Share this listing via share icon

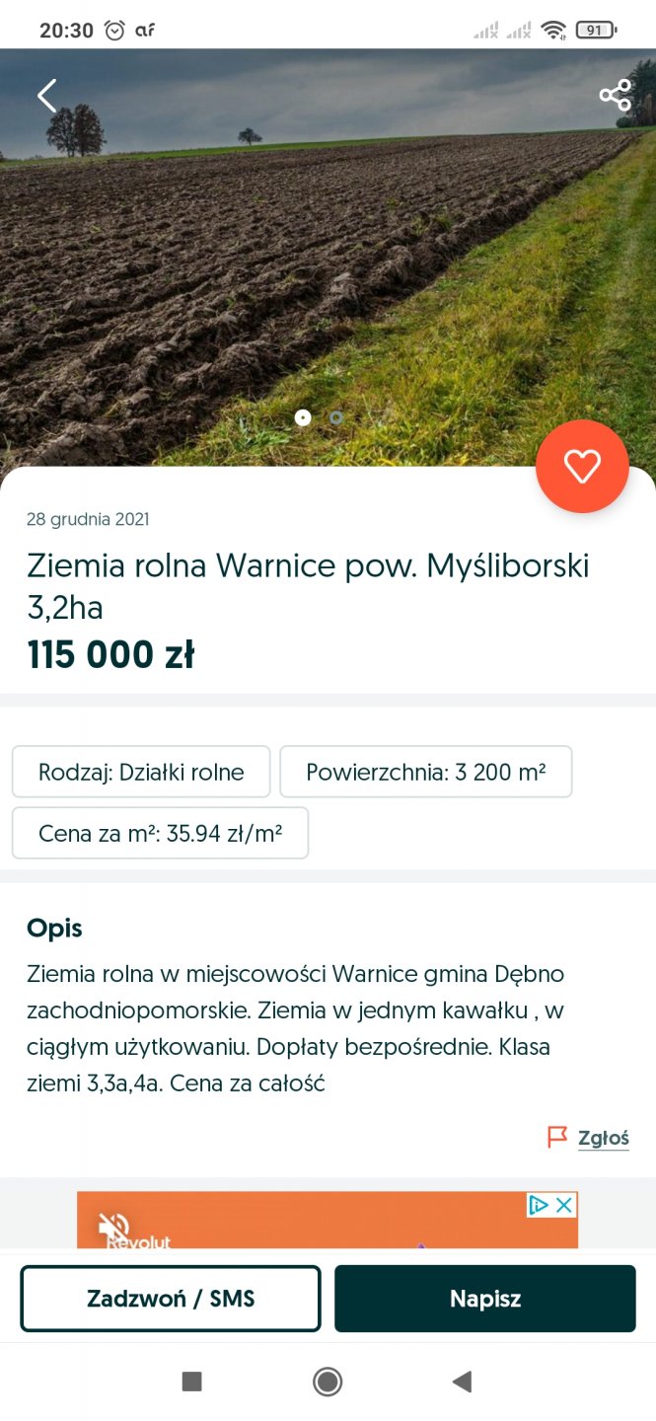[x=615, y=96]
